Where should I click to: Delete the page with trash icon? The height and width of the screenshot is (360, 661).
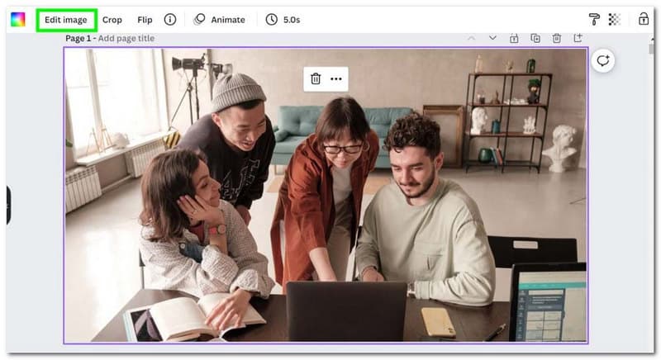point(556,38)
